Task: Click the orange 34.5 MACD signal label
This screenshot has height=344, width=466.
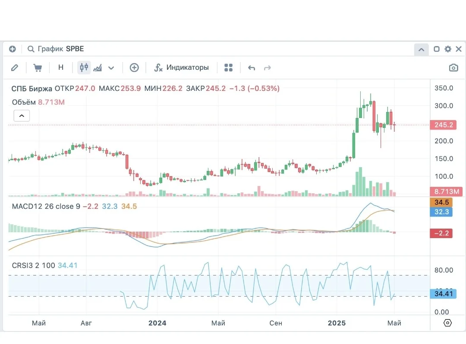Action: tap(441, 202)
